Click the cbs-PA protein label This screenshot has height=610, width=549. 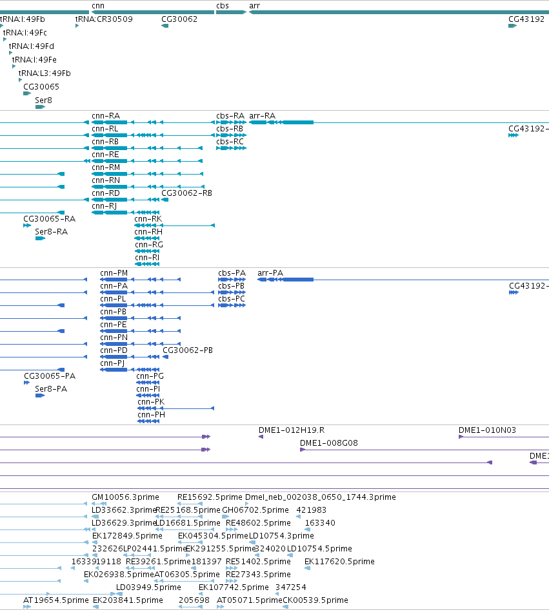click(x=232, y=273)
